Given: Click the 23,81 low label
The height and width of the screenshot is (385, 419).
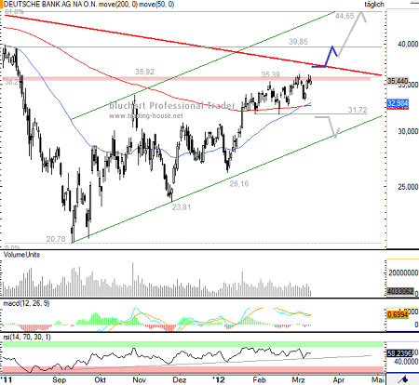Looking at the screenshot, I should point(182,207).
